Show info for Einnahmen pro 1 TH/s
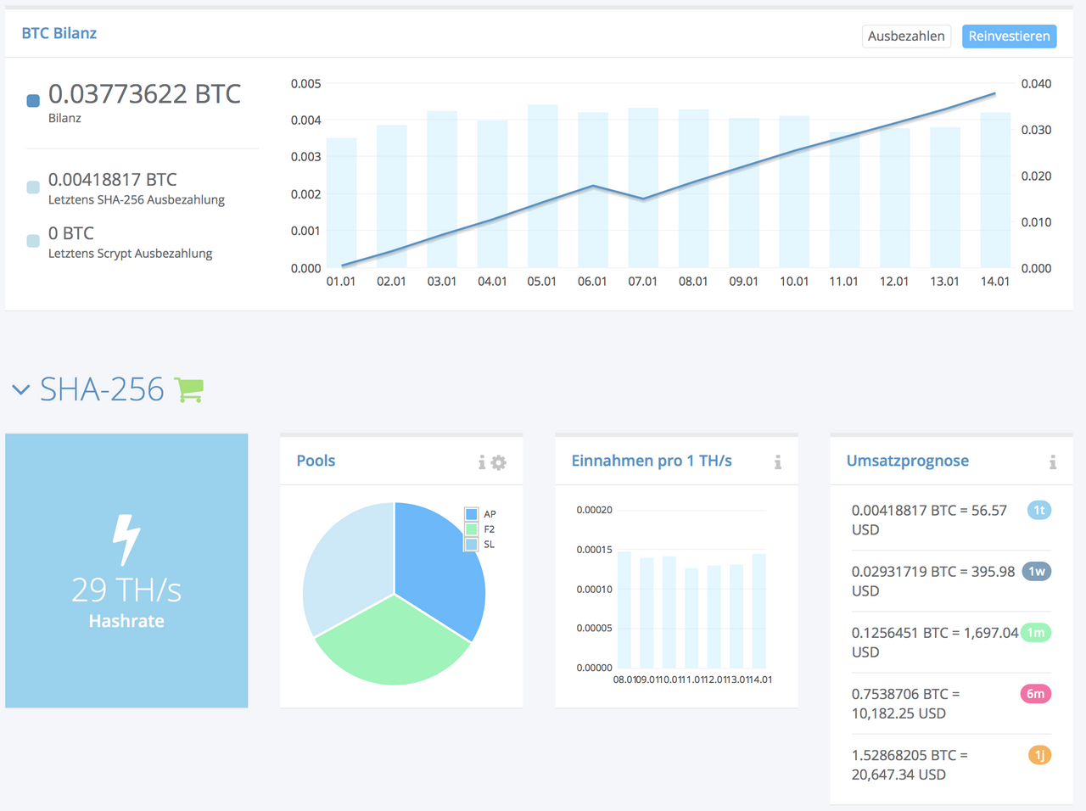 [x=777, y=462]
